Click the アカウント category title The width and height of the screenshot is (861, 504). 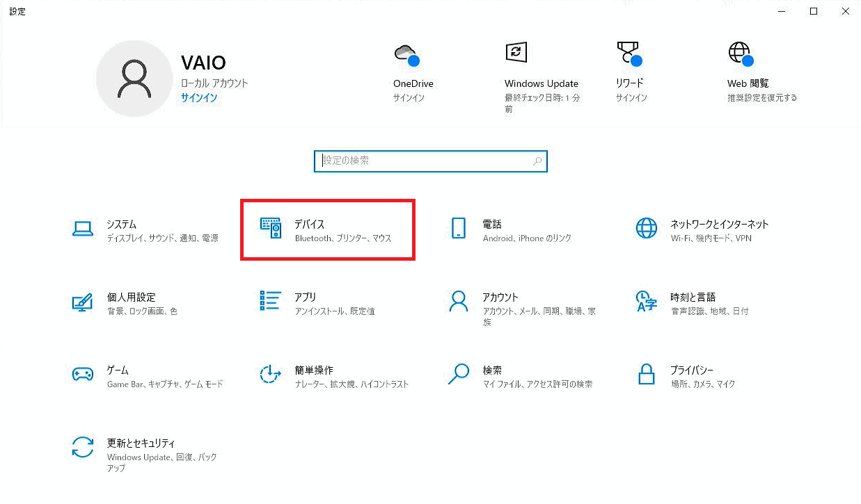pos(500,298)
